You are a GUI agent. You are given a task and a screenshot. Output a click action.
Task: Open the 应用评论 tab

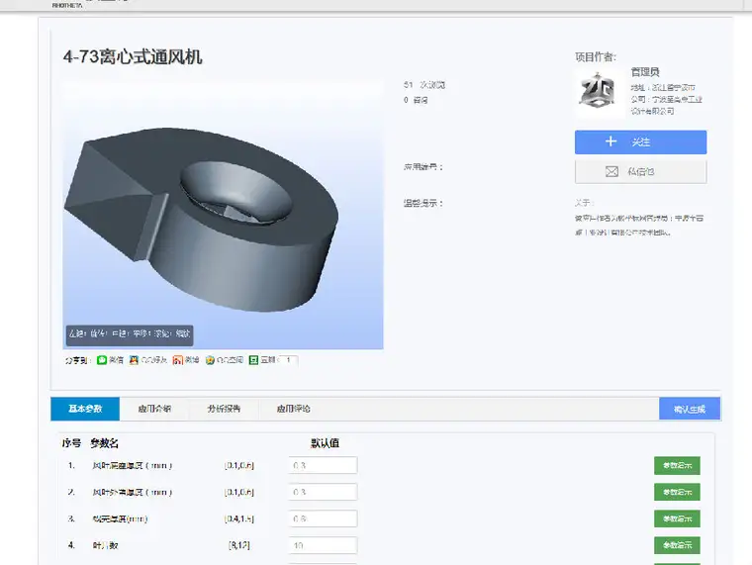[x=294, y=409]
